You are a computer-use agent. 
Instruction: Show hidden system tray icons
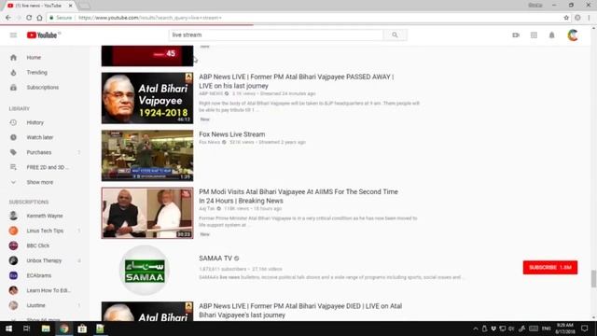(476, 329)
